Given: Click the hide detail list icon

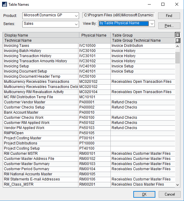Looking at the screenshot, I should coord(178,35).
